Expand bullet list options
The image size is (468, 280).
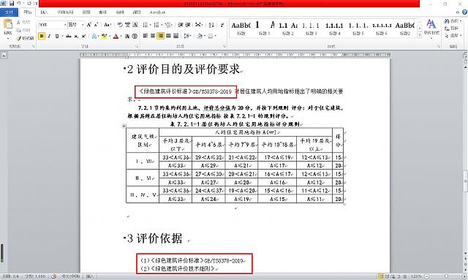point(151,25)
